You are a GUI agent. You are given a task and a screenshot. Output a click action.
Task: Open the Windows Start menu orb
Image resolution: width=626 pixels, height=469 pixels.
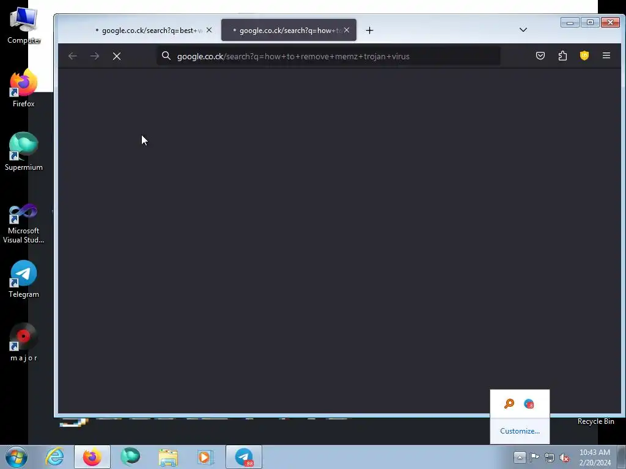pyautogui.click(x=17, y=457)
